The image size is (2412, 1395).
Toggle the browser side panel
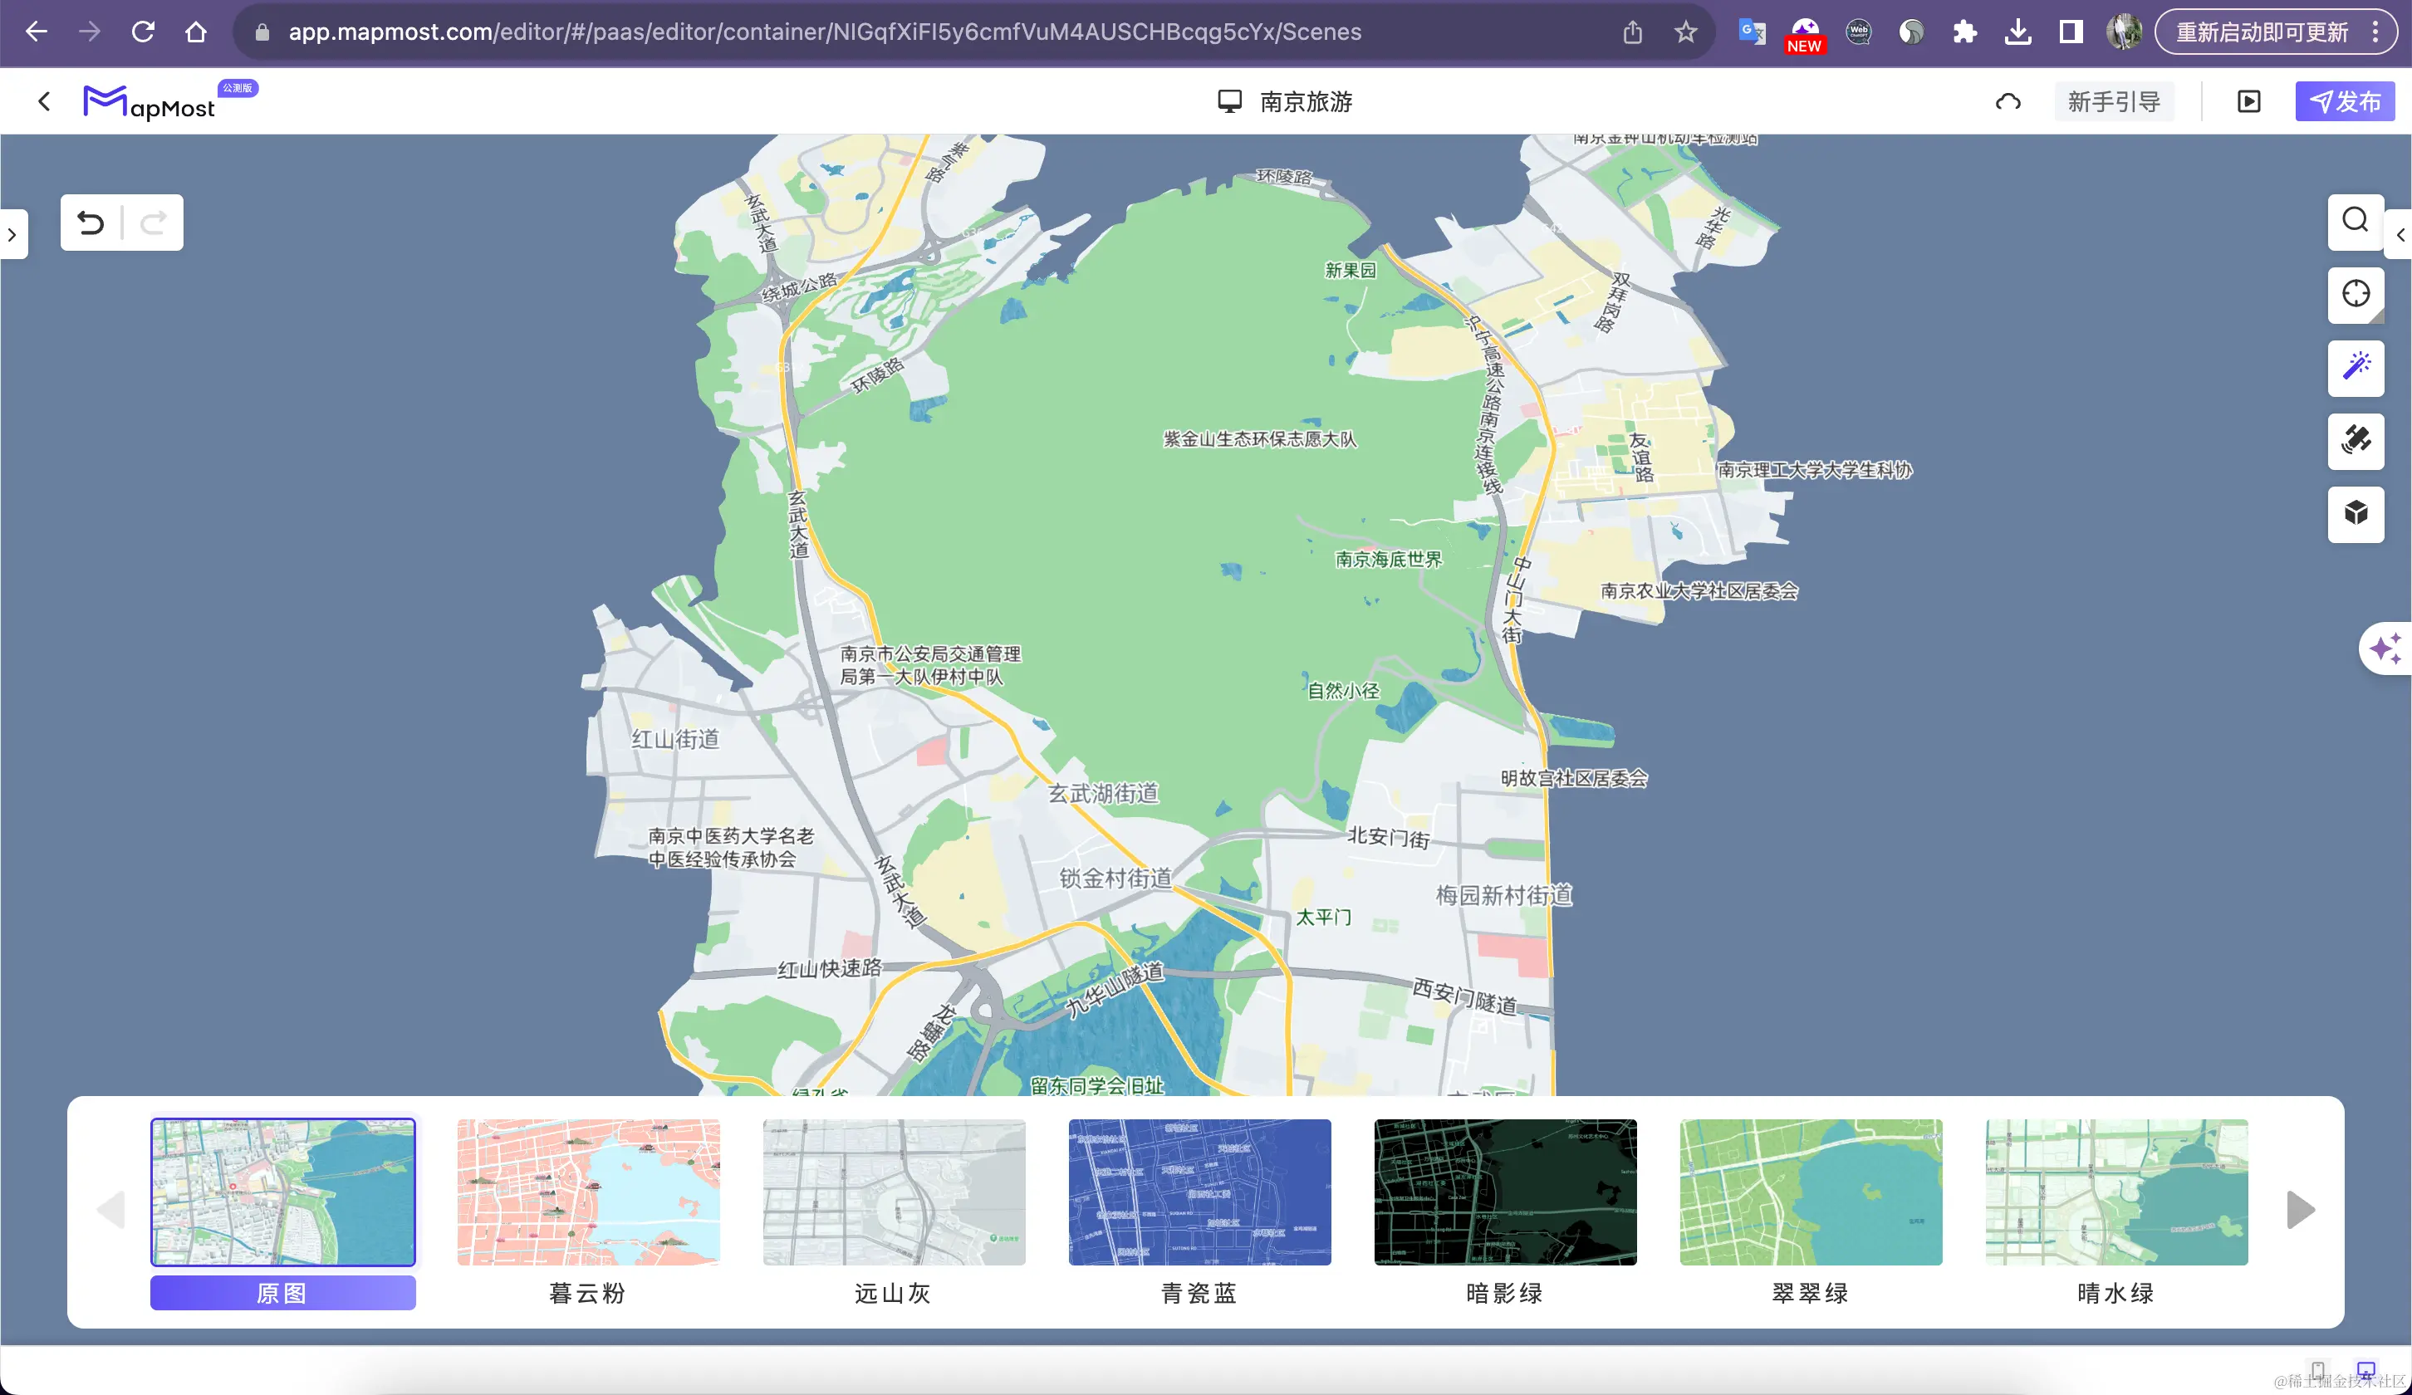[2071, 32]
